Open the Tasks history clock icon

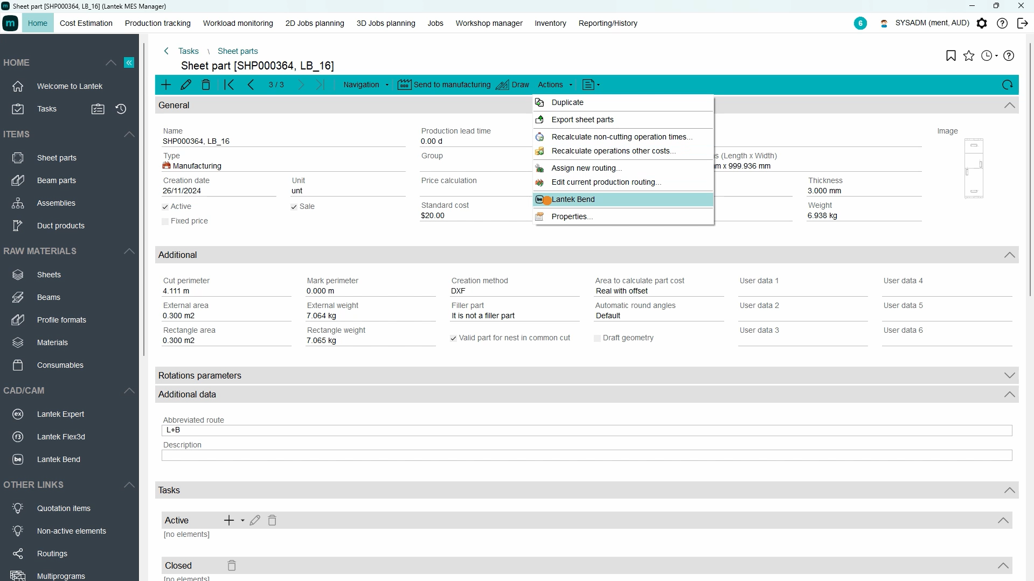[x=121, y=109]
